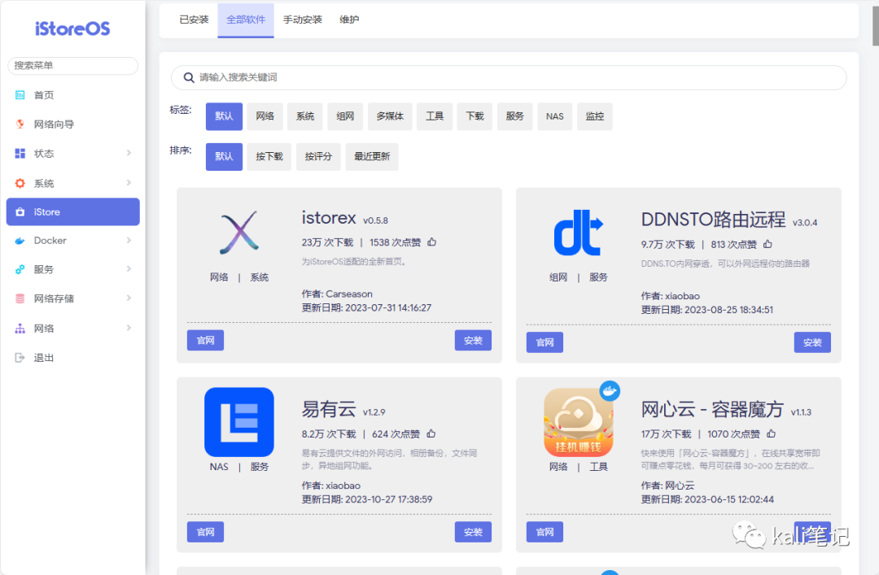Click the 网心云 - 容器魔方 title
This screenshot has width=879, height=575.
712,409
